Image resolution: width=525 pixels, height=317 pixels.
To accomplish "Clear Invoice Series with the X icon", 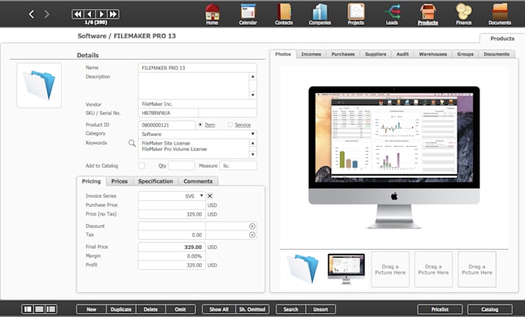I will pos(210,196).
